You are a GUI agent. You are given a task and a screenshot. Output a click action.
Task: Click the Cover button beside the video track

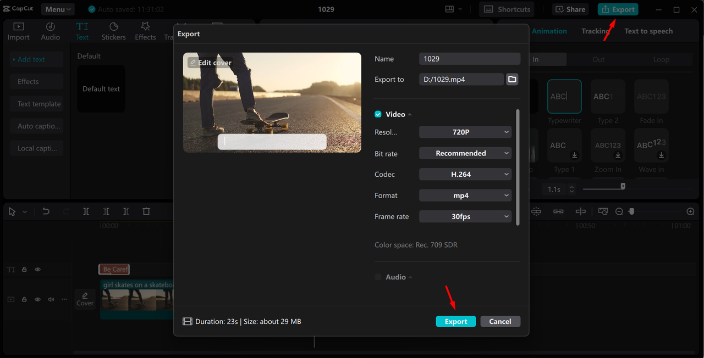tap(85, 299)
